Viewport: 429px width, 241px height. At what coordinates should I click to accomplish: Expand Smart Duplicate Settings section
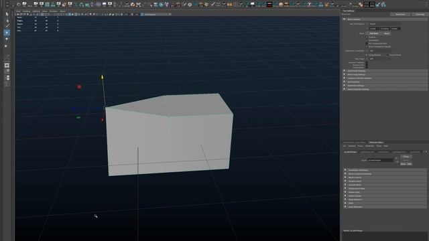tap(385, 89)
